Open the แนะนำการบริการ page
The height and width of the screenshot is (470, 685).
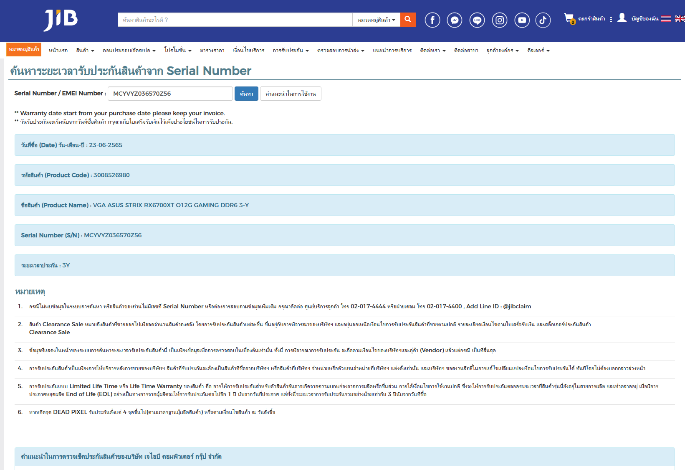[x=392, y=51]
